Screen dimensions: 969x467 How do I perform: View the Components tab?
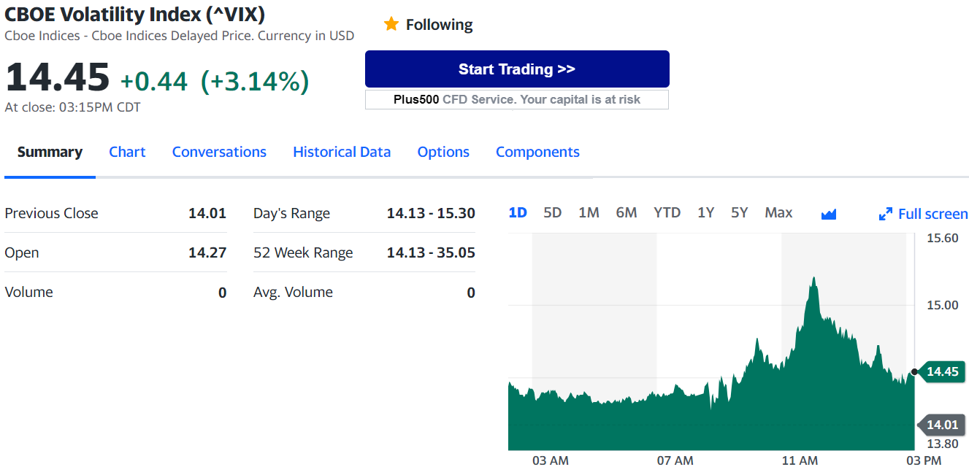[537, 152]
